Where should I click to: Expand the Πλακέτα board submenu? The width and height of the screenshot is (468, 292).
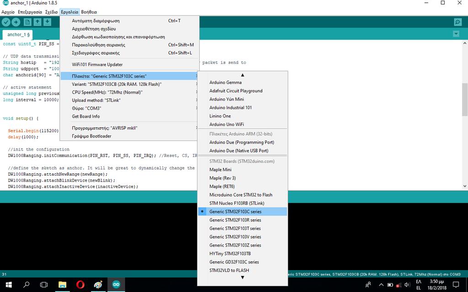pyautogui.click(x=129, y=76)
